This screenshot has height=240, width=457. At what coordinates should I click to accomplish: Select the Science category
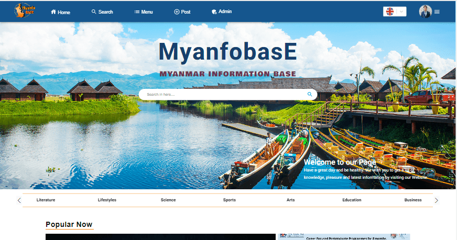coord(168,200)
